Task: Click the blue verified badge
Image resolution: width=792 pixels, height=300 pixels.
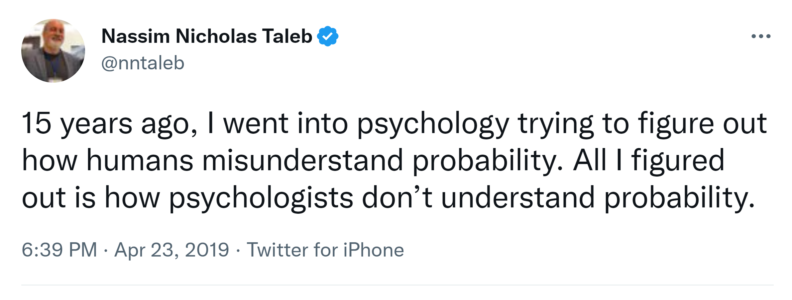Action: coord(327,36)
